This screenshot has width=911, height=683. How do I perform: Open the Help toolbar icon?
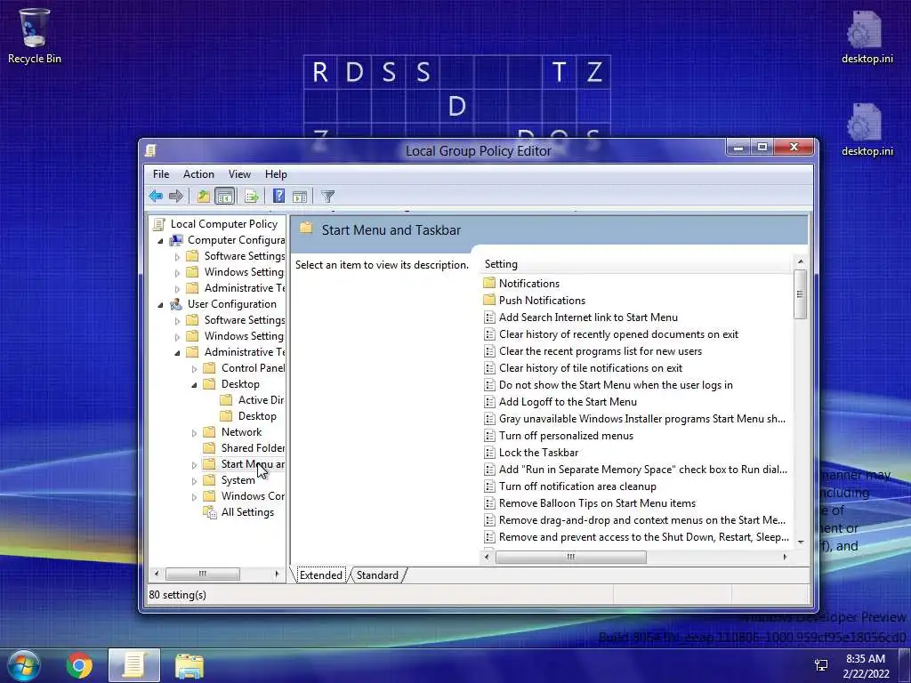278,197
